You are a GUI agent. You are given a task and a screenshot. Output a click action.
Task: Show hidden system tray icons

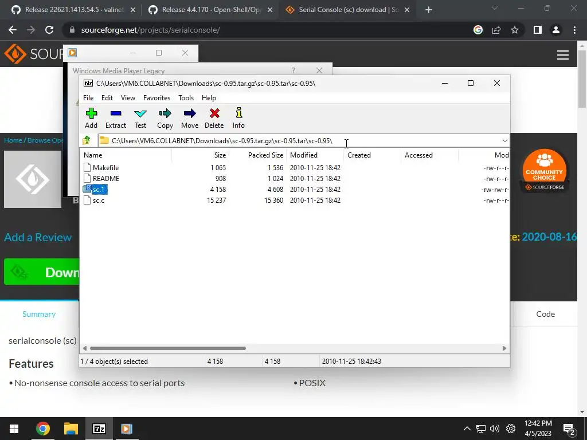467,429
